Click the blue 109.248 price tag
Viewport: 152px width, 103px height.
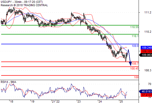pyautogui.click(x=146, y=48)
